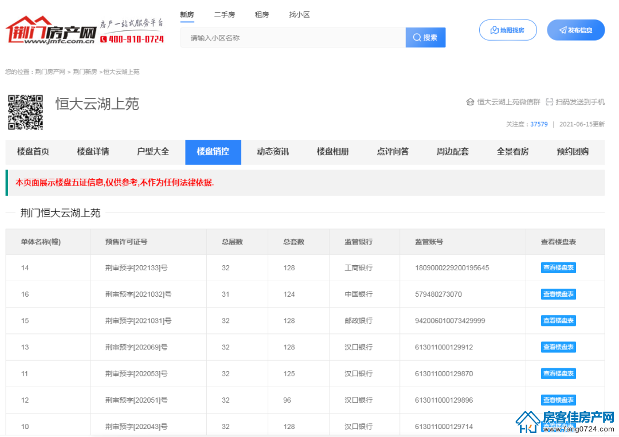This screenshot has height=437, width=619.
Task: Click permit number 荆审预字[2021032]号
Action: tap(138, 294)
